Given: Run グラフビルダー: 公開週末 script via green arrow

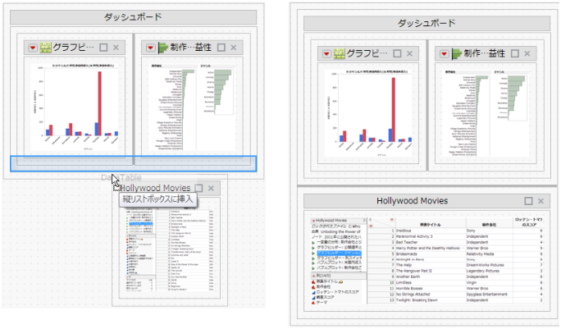Looking at the screenshot, I should 313,248.
